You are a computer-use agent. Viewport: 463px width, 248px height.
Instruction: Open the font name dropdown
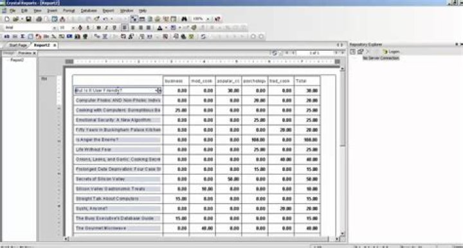pyautogui.click(x=54, y=28)
